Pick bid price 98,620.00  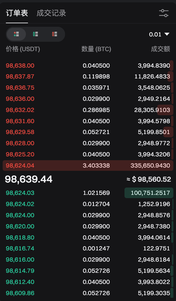pos(20,226)
